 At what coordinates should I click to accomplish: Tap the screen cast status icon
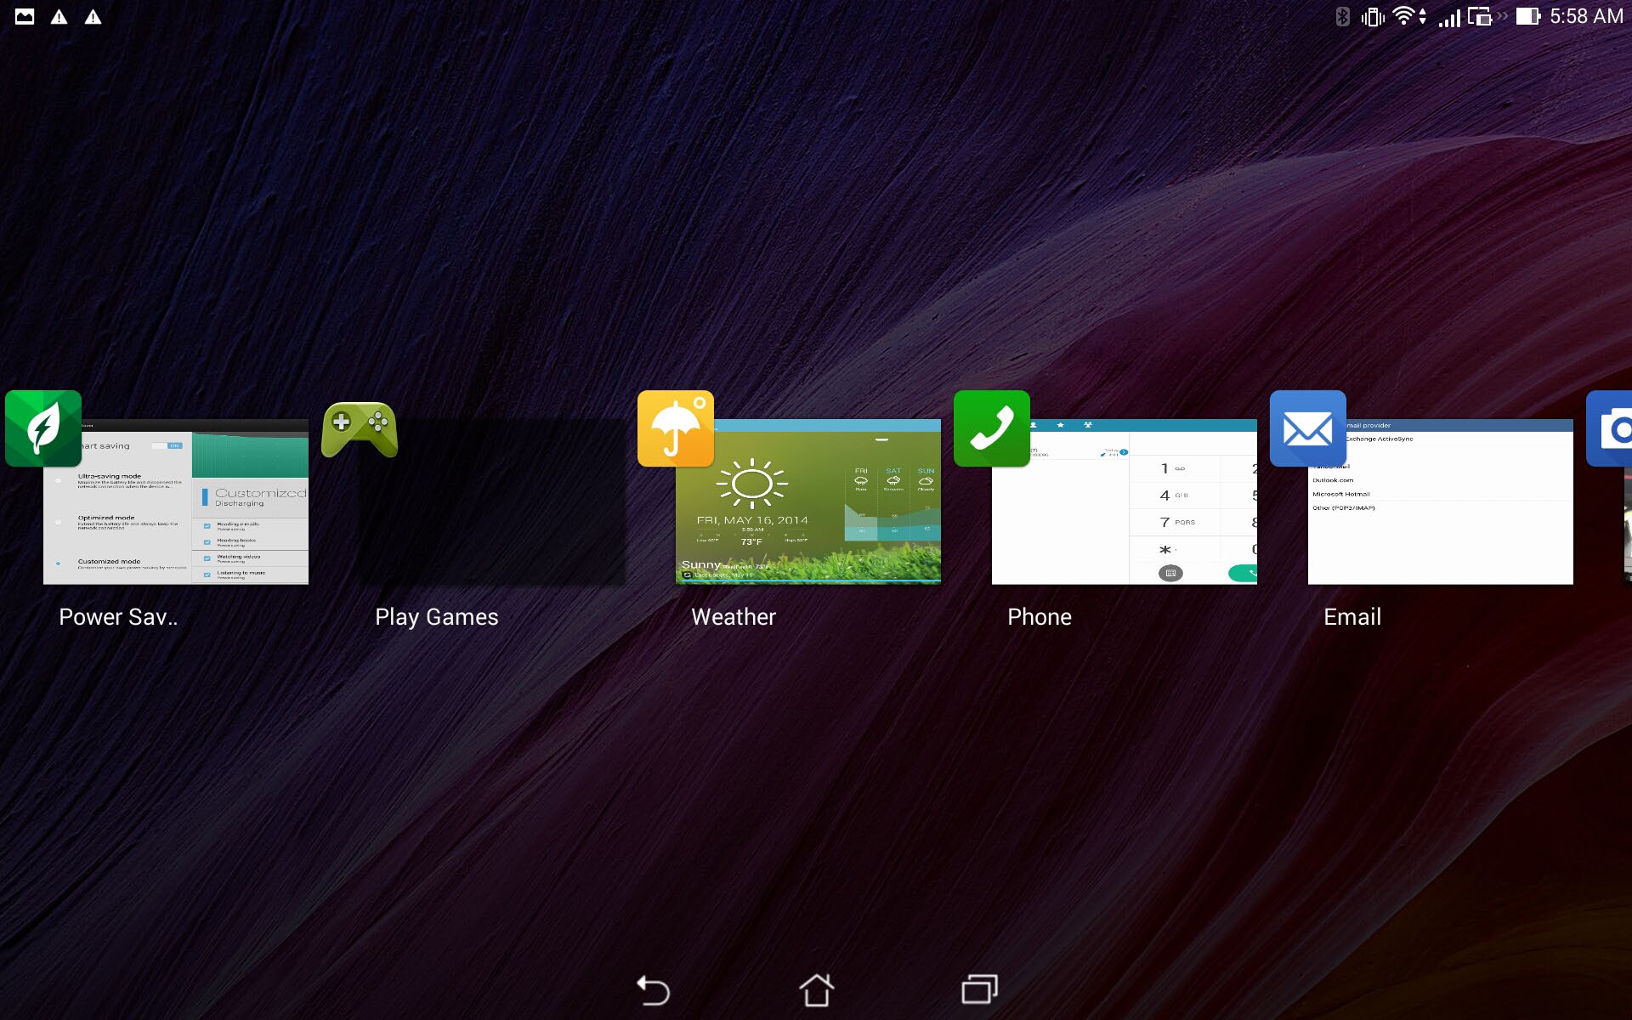tap(1481, 17)
